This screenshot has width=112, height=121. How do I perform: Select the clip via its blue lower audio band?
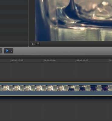[56, 93]
